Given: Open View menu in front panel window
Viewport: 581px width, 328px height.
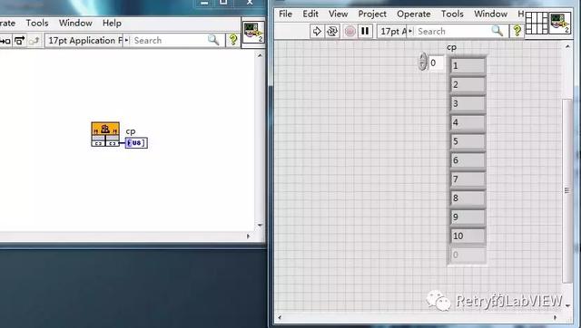Looking at the screenshot, I should (338, 14).
